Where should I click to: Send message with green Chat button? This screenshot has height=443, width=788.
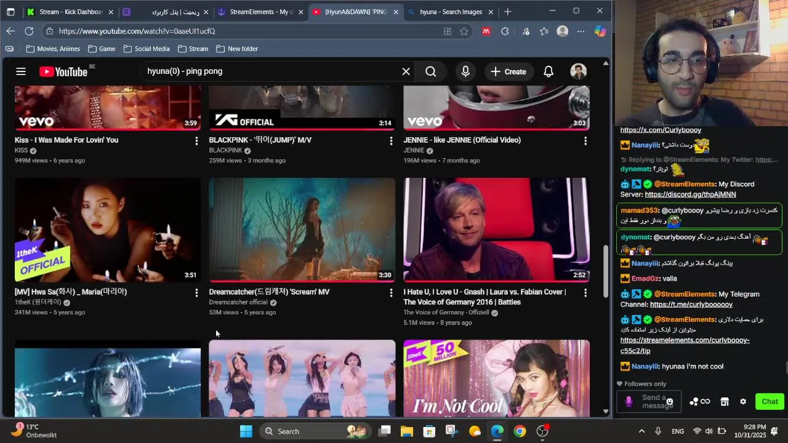click(x=770, y=402)
